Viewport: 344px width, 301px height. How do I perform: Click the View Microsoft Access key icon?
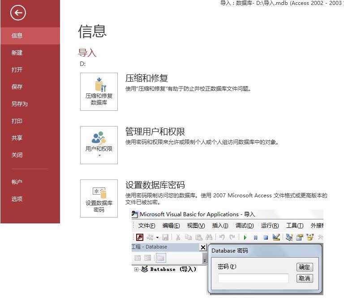[140, 237]
